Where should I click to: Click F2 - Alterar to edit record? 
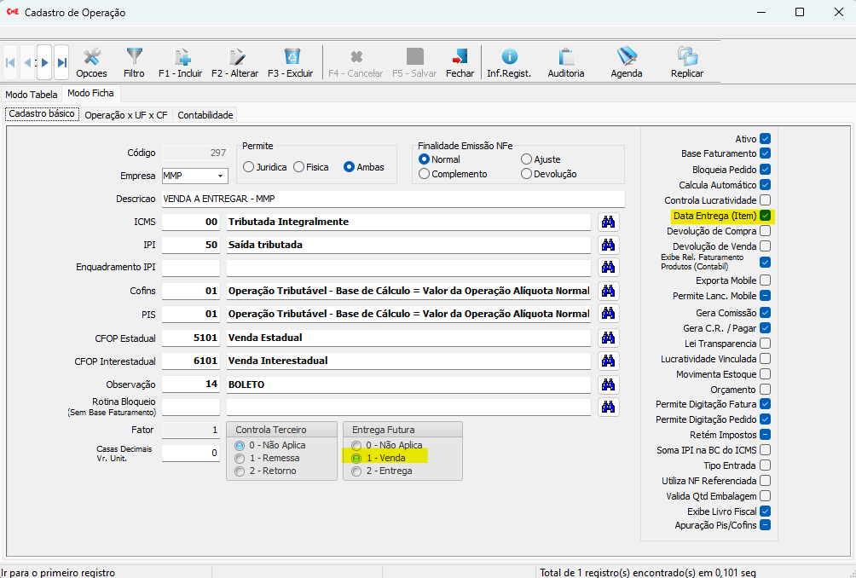pos(234,62)
